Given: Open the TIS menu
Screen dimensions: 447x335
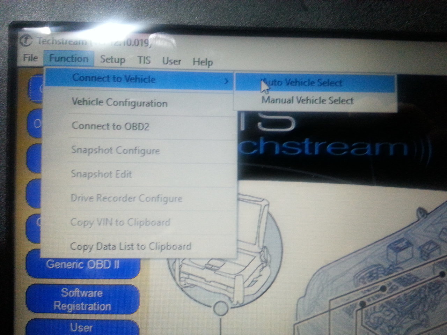Looking at the screenshot, I should pyautogui.click(x=144, y=60).
